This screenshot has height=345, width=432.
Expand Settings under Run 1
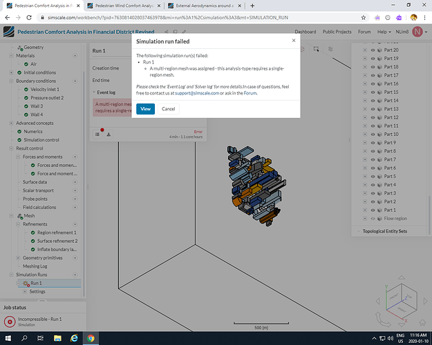click(25, 292)
